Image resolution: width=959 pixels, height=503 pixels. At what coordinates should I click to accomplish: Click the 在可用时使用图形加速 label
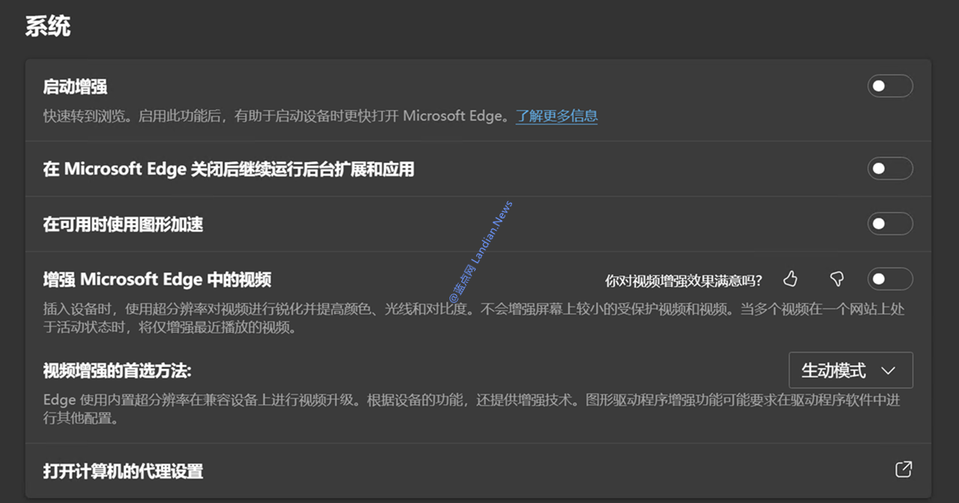pos(123,225)
